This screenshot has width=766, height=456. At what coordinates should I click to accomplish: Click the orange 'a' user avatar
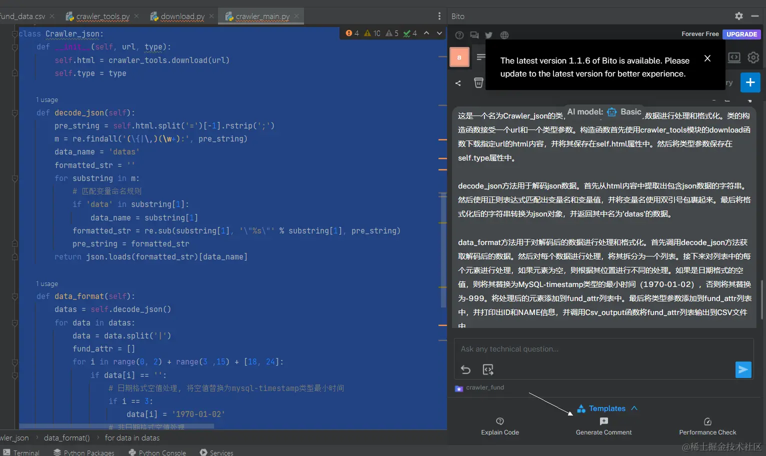(x=459, y=57)
